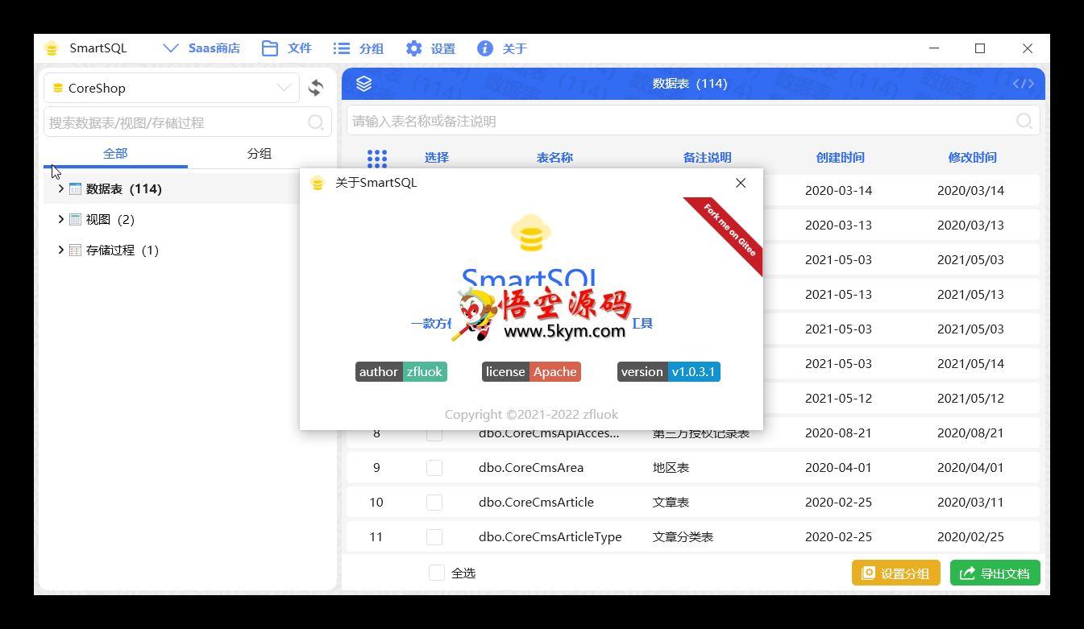Click the 2020-08-21 creation date cell
The image size is (1084, 629).
pyautogui.click(x=838, y=432)
